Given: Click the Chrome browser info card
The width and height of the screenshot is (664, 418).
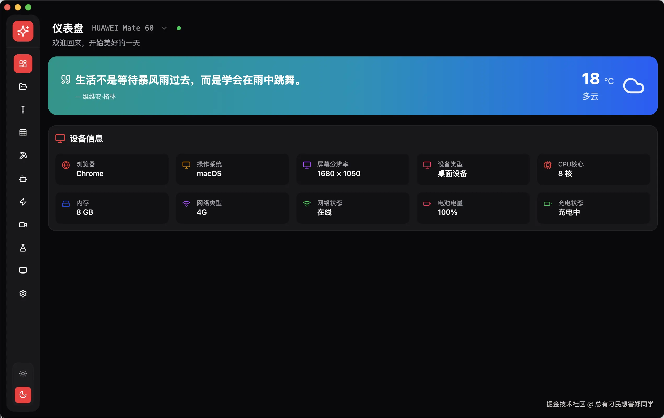Looking at the screenshot, I should 112,169.
